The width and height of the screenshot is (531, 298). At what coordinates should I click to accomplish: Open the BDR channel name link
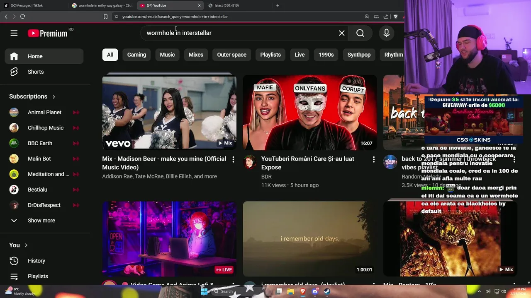click(266, 177)
